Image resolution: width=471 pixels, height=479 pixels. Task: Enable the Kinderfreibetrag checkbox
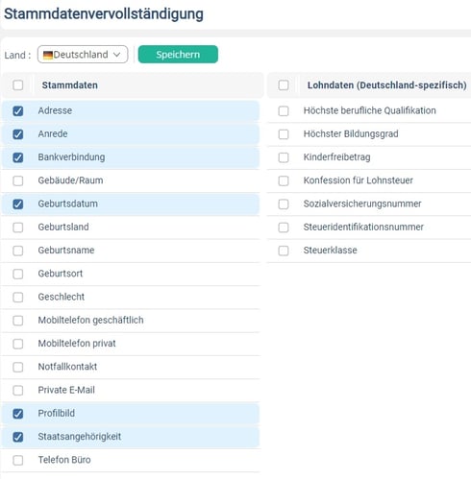pyautogui.click(x=284, y=157)
